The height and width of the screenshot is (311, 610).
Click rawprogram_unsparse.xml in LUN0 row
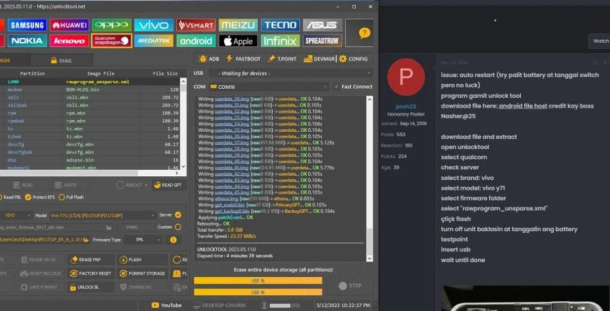click(98, 82)
